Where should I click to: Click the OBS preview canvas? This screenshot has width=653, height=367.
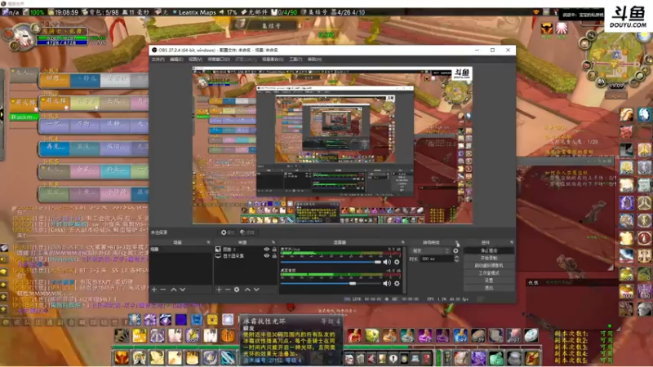pyautogui.click(x=332, y=145)
